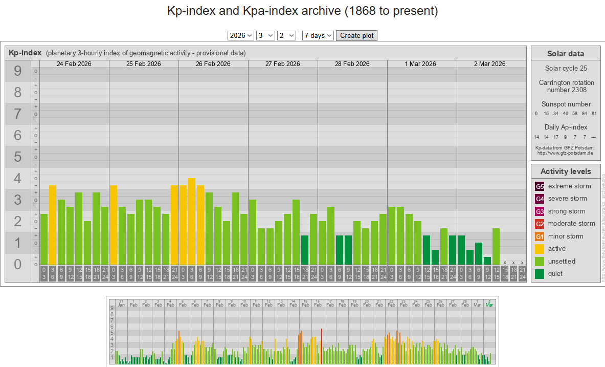Click the green '2 Mar' label in overview chart
Screen dimensions: 605x367
click(x=489, y=303)
